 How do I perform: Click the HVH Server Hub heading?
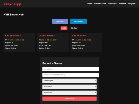(13, 15)
